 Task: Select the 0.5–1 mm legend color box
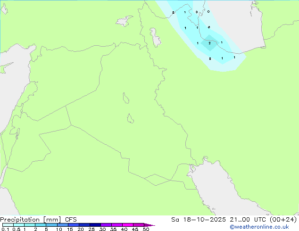[x=19, y=225]
